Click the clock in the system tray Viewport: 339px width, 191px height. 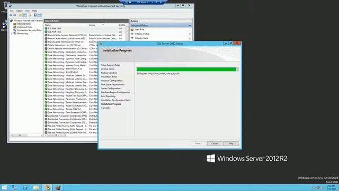click(x=331, y=187)
